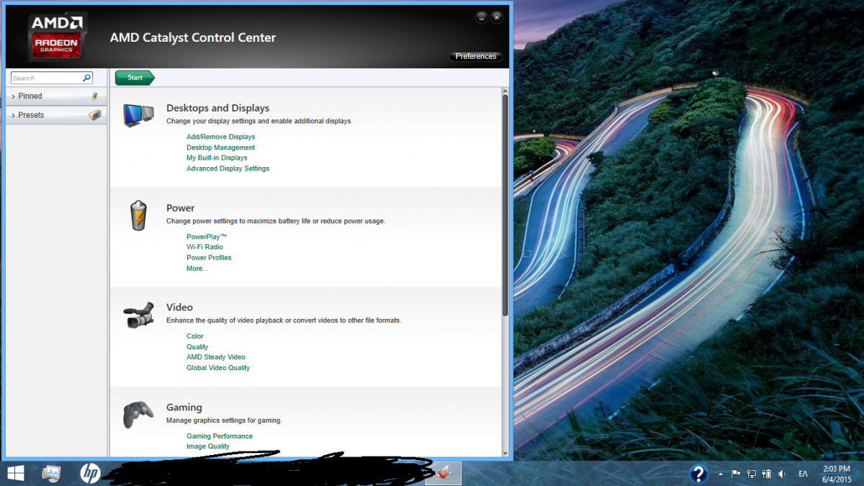Open My Built-in Displays link
Image resolution: width=864 pixels, height=486 pixels.
coord(217,158)
